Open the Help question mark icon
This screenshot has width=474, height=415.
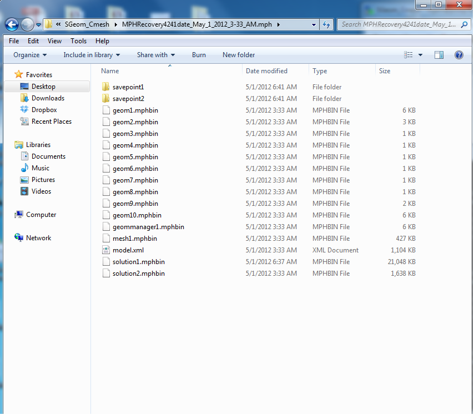459,55
